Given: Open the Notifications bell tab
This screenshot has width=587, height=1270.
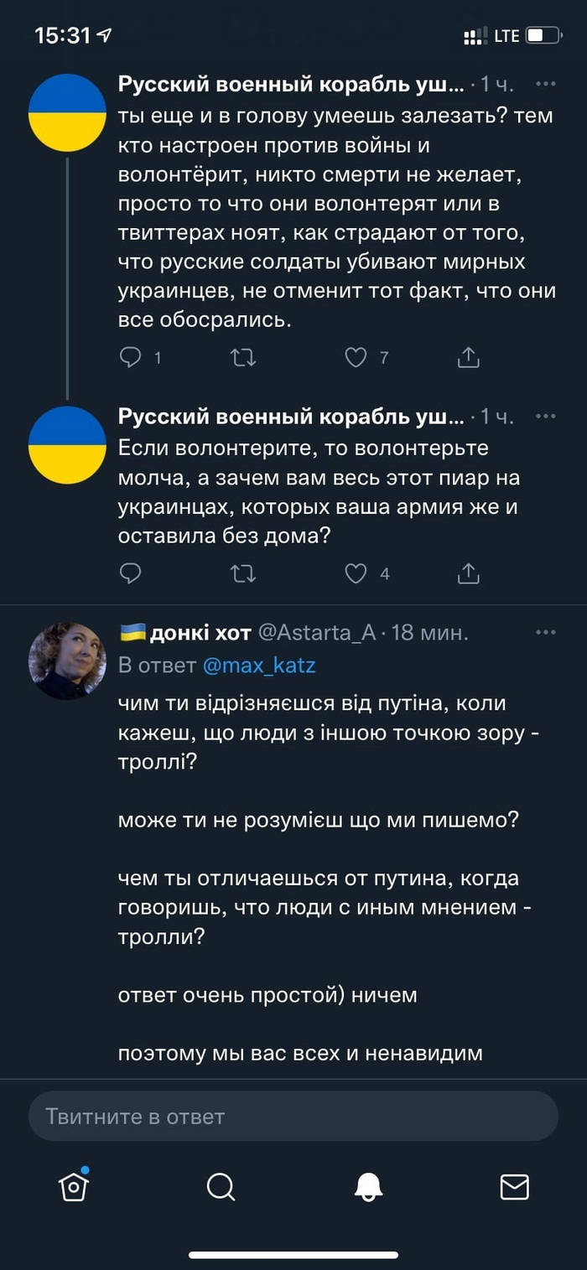Looking at the screenshot, I should 368,1186.
